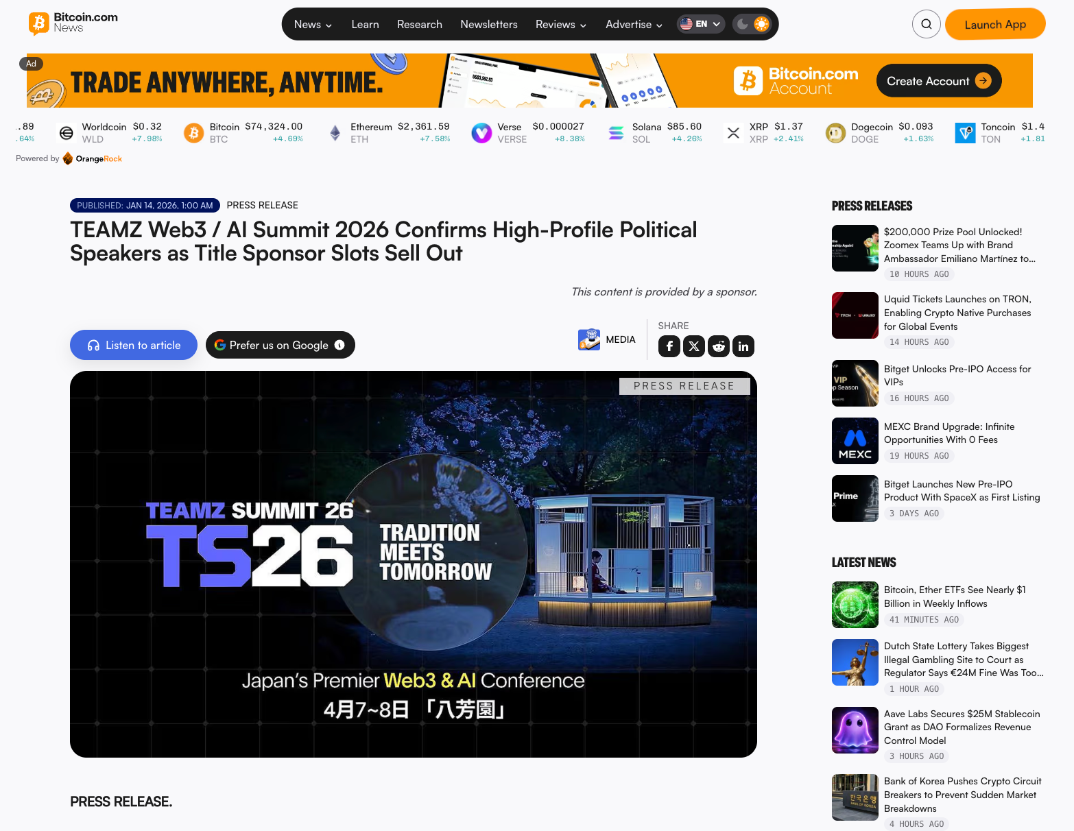This screenshot has width=1074, height=831.
Task: Open the Newsletters nav item
Action: [x=489, y=25]
